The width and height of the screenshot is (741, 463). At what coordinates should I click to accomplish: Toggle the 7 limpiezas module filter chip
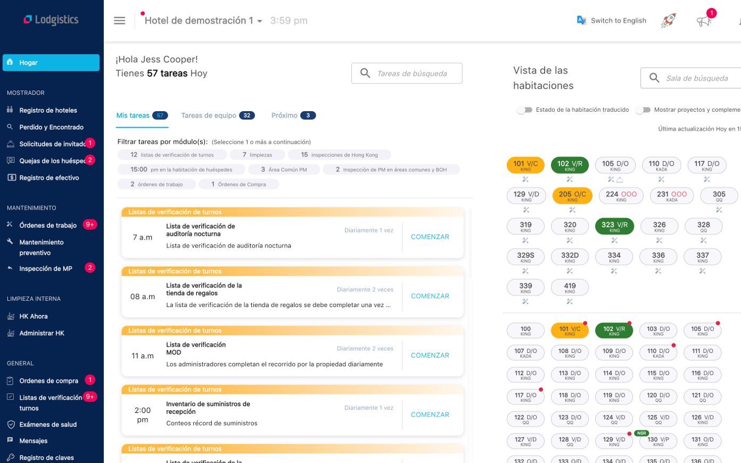click(x=257, y=155)
